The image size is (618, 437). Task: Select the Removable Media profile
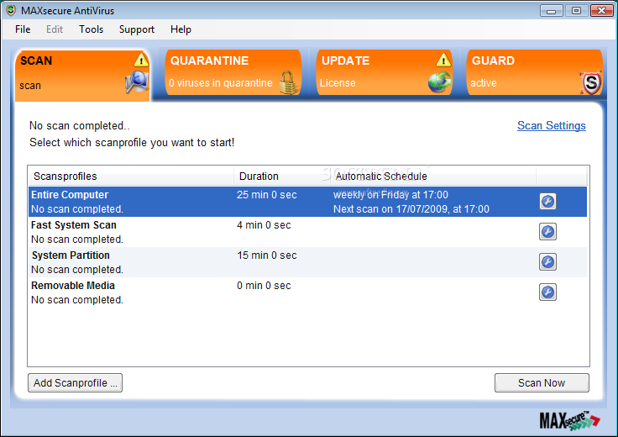point(307,292)
